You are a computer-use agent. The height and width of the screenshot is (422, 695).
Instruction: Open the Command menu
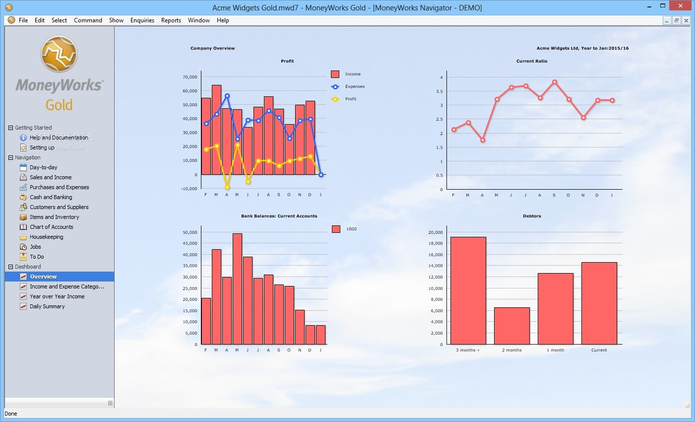88,20
